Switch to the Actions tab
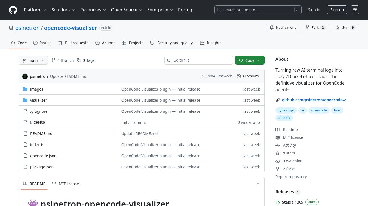Viewport: 368px width, 206px height. pos(105,43)
